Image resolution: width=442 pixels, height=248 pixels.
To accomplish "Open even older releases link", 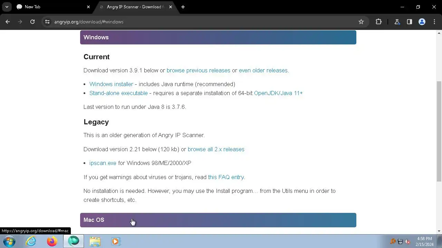I will (263, 70).
